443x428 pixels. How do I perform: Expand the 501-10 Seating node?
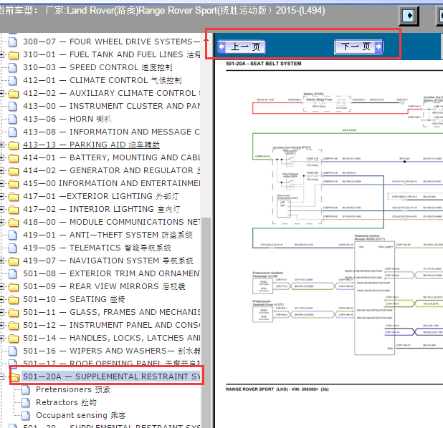point(1,299)
